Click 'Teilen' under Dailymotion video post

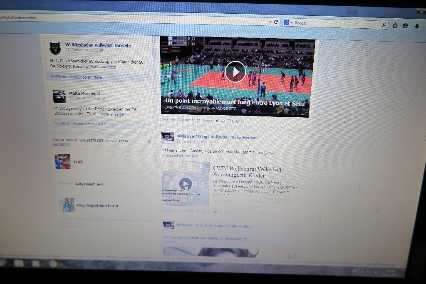208,121
